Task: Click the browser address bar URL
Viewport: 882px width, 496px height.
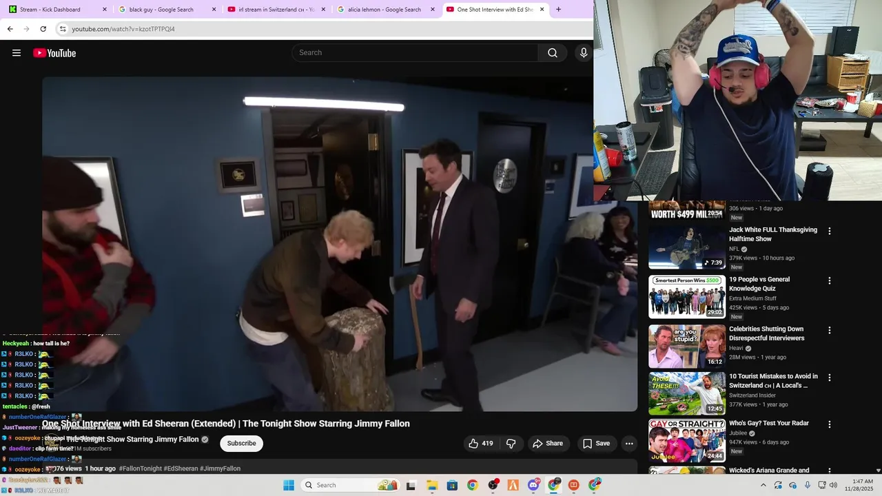Action: 123,29
